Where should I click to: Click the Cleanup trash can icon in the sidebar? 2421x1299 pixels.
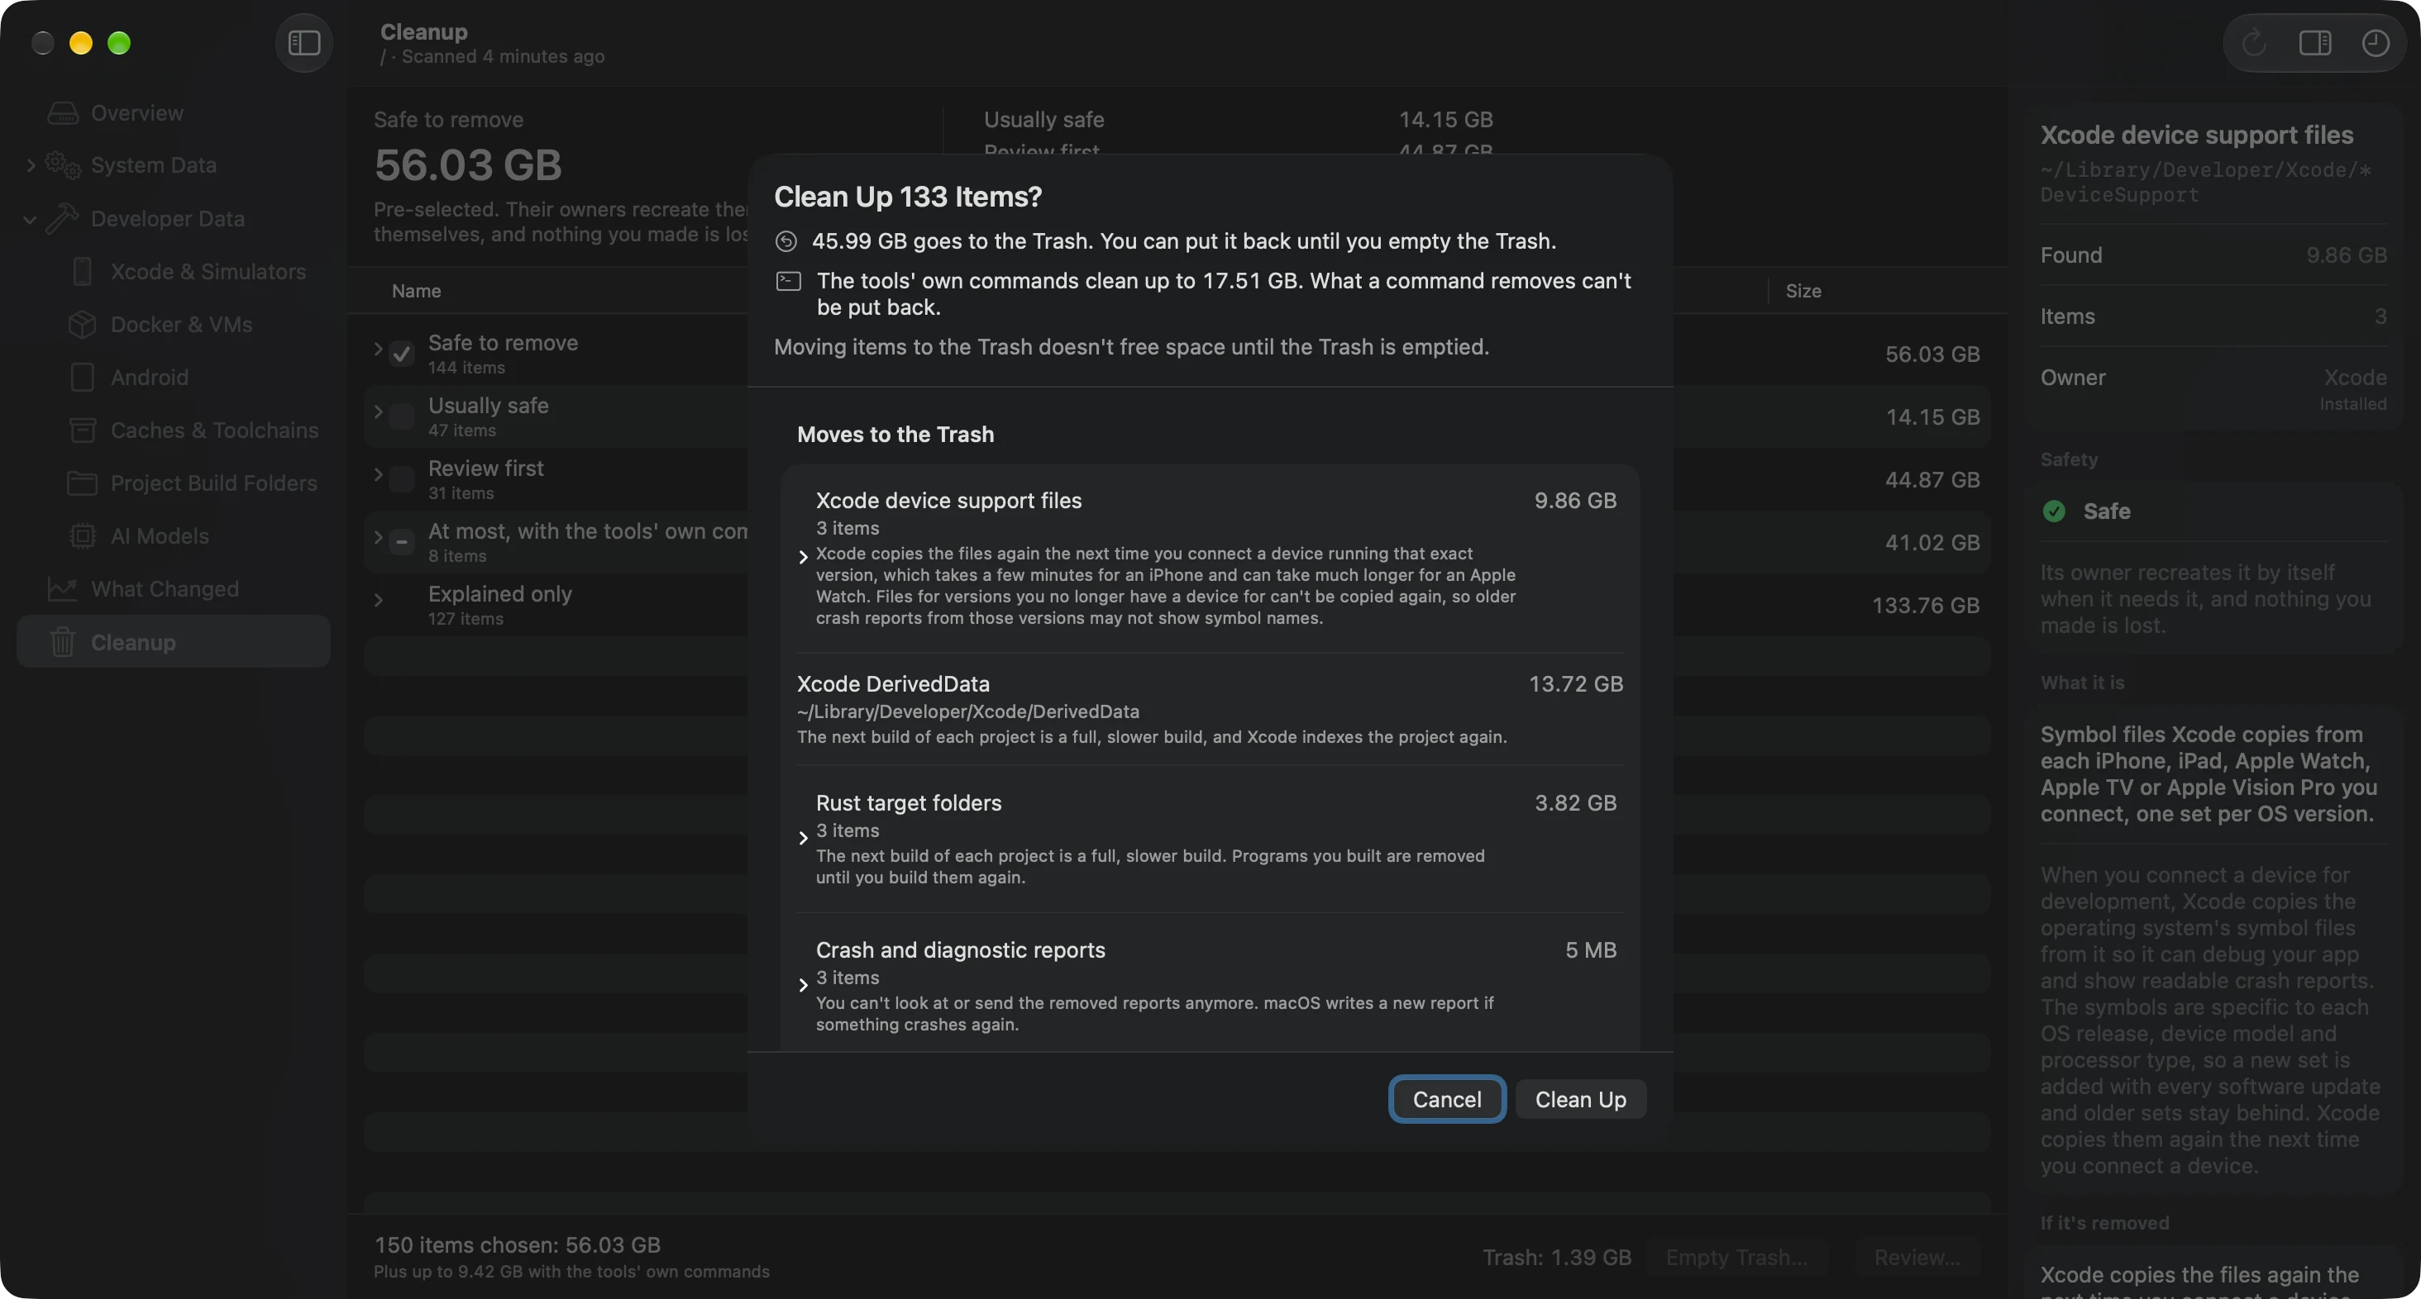click(x=63, y=642)
